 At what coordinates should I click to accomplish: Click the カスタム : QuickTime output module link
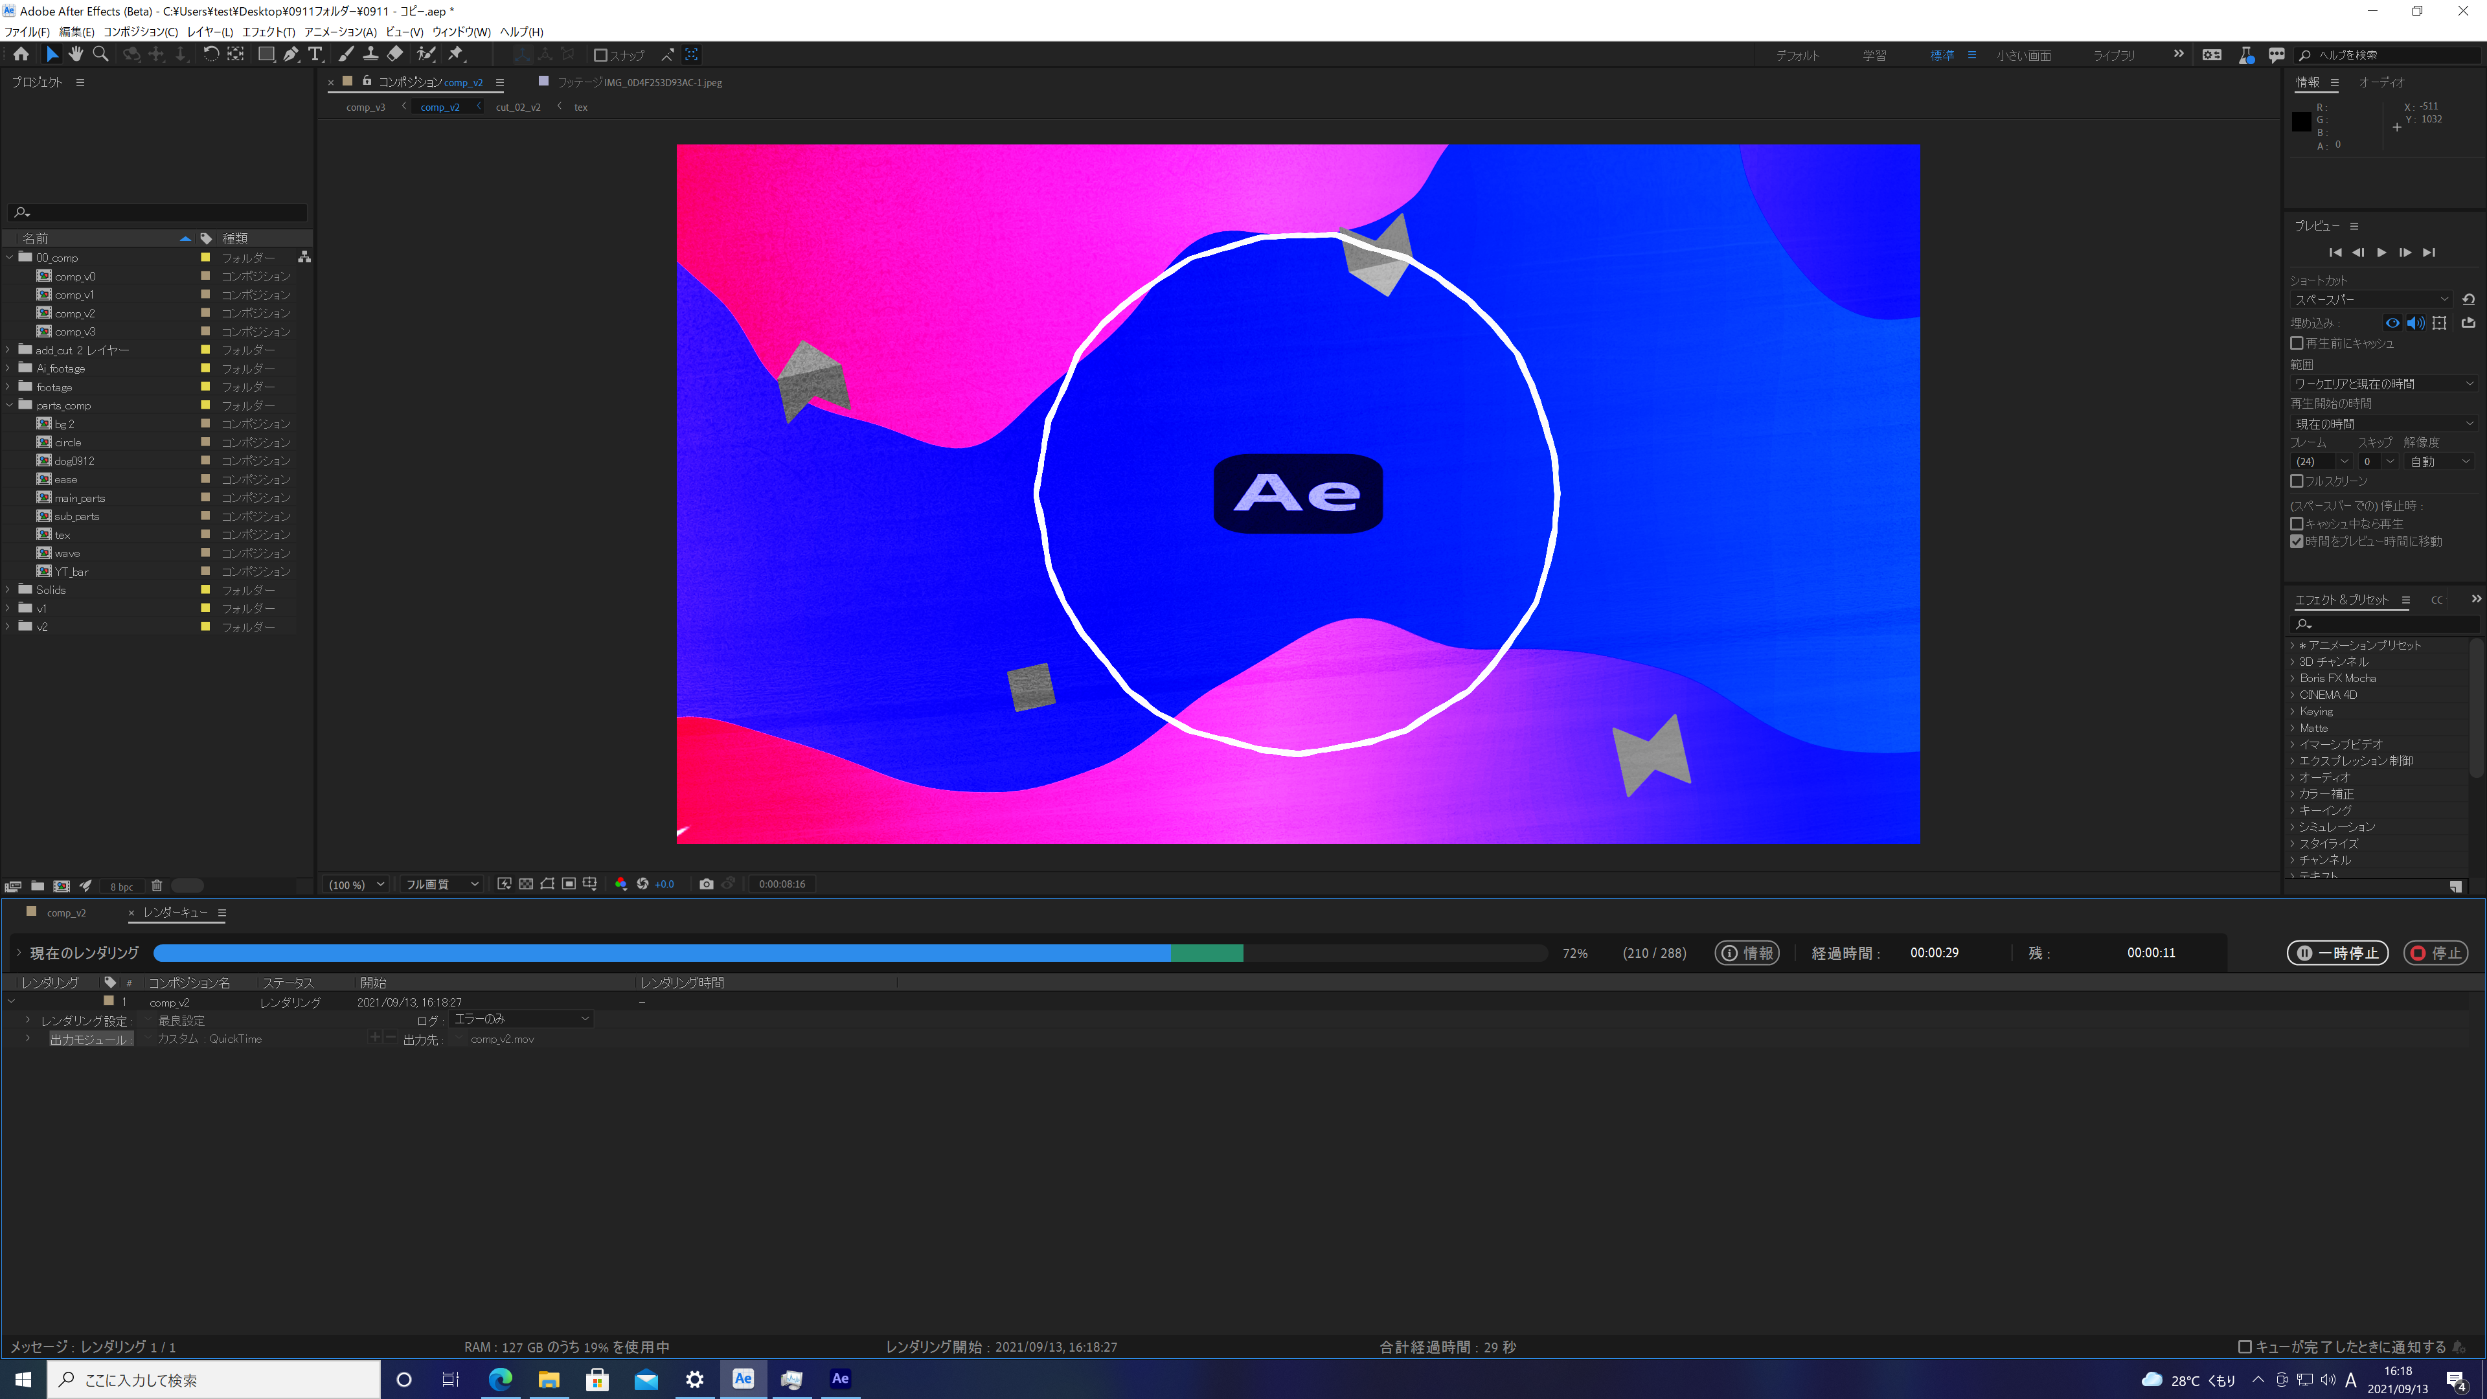(x=209, y=1039)
